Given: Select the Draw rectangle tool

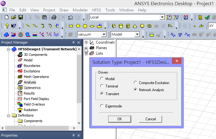Looking at the screenshot, I should 71,26.
